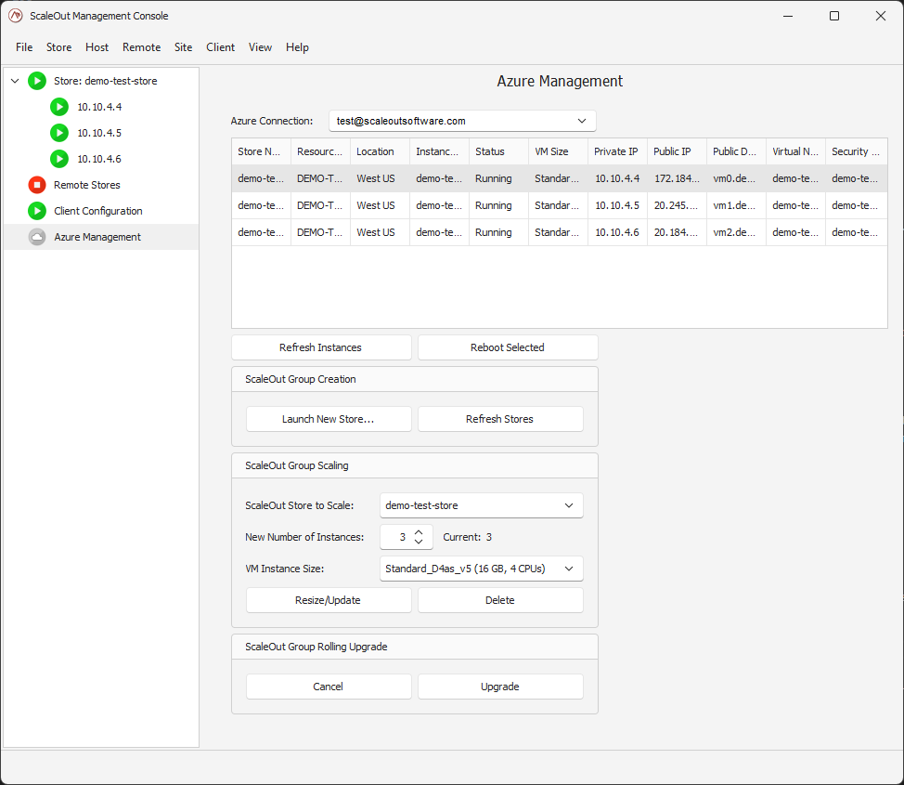This screenshot has width=904, height=785.
Task: Click the Public IP column header
Action: pyautogui.click(x=677, y=151)
